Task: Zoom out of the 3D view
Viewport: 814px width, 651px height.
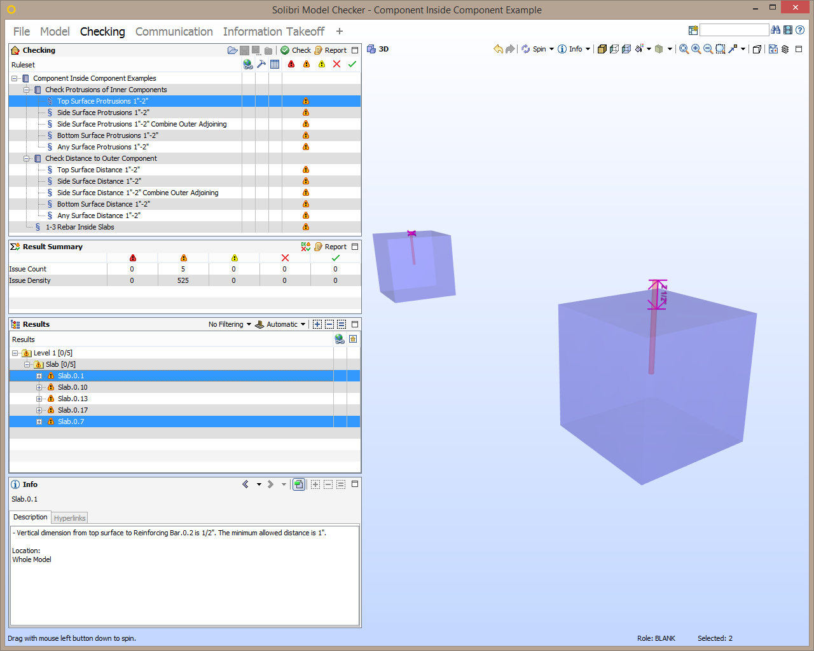Action: click(x=708, y=49)
